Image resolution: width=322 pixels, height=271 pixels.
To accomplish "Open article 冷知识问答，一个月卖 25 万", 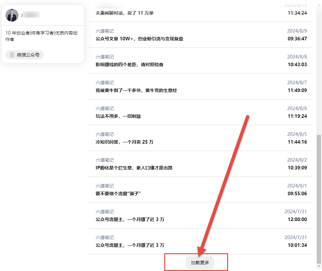I will 125,142.
